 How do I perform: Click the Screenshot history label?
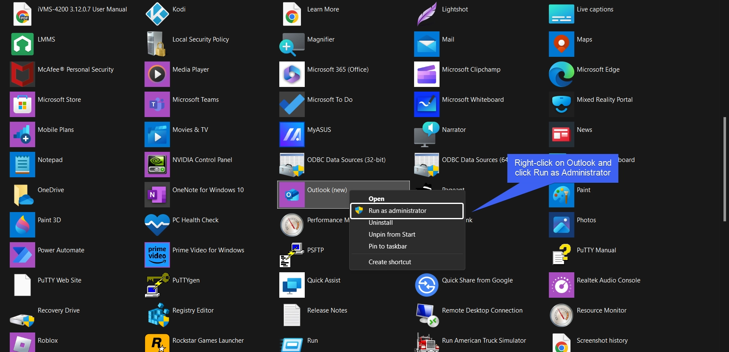(602, 341)
